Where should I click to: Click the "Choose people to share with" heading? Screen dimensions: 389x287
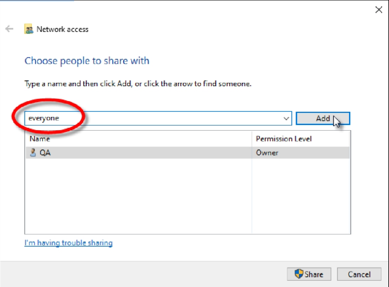coord(87,60)
